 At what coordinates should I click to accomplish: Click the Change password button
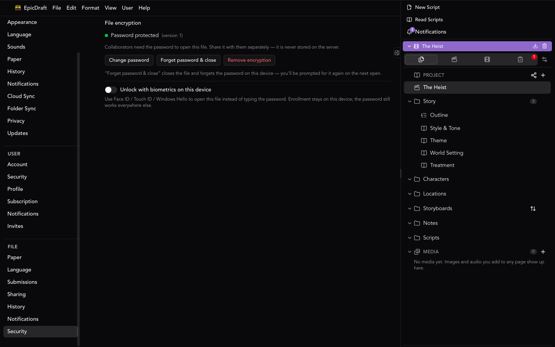129,60
